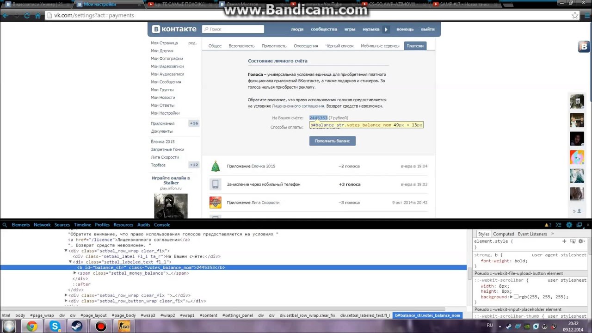Click the VKontakte logo in the header
Image resolution: width=592 pixels, height=333 pixels.
[174, 29]
